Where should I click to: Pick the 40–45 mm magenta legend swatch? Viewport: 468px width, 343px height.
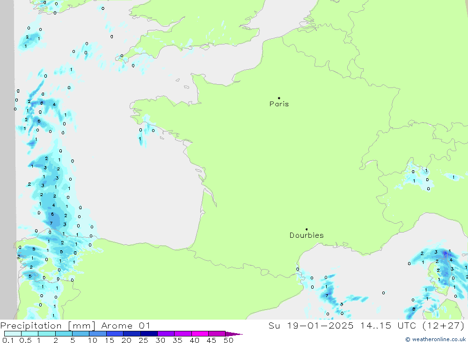(x=200, y=334)
